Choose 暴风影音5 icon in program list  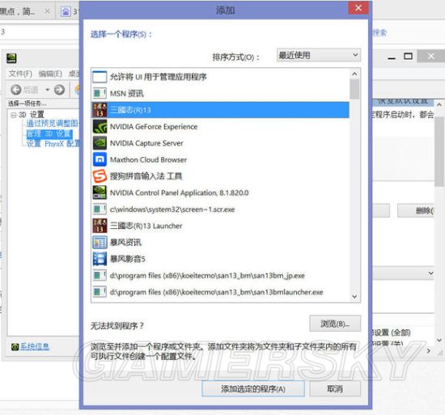pos(100,259)
